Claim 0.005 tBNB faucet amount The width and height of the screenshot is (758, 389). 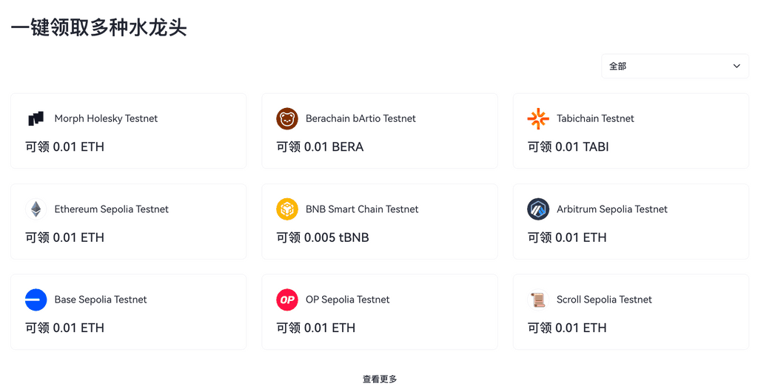point(323,237)
